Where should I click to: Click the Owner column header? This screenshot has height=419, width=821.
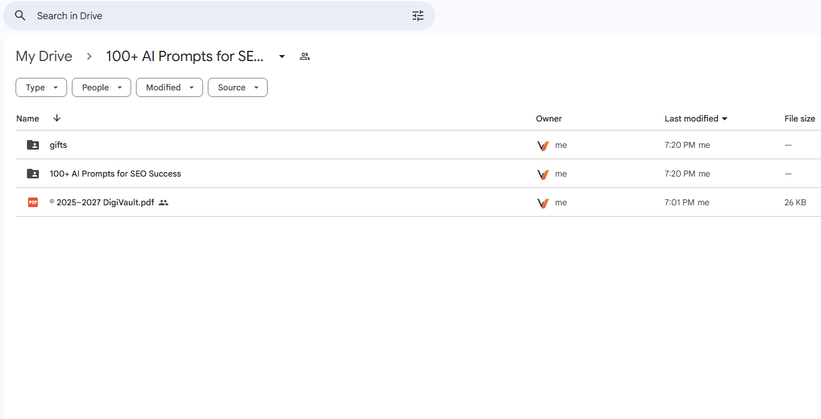click(549, 119)
